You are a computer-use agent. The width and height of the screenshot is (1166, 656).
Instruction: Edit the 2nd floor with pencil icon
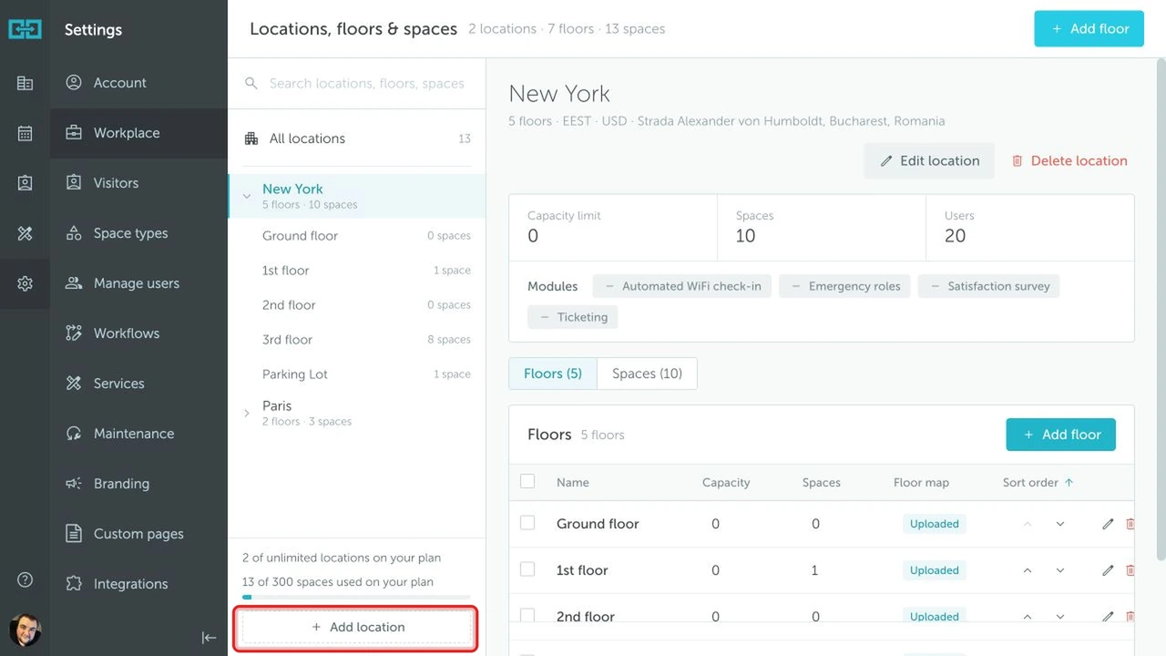point(1108,617)
